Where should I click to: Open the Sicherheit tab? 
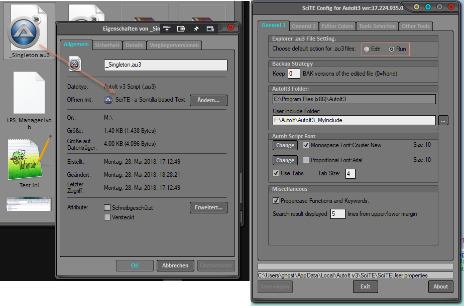pos(107,45)
